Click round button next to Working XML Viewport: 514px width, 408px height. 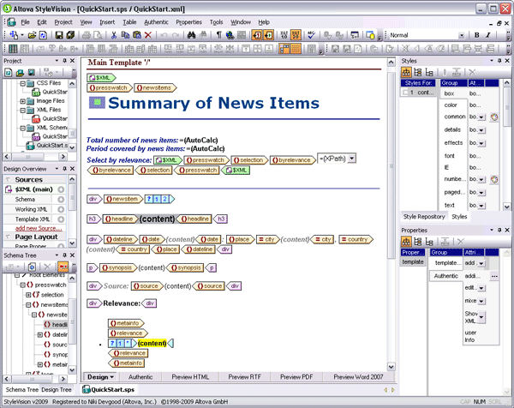point(61,209)
